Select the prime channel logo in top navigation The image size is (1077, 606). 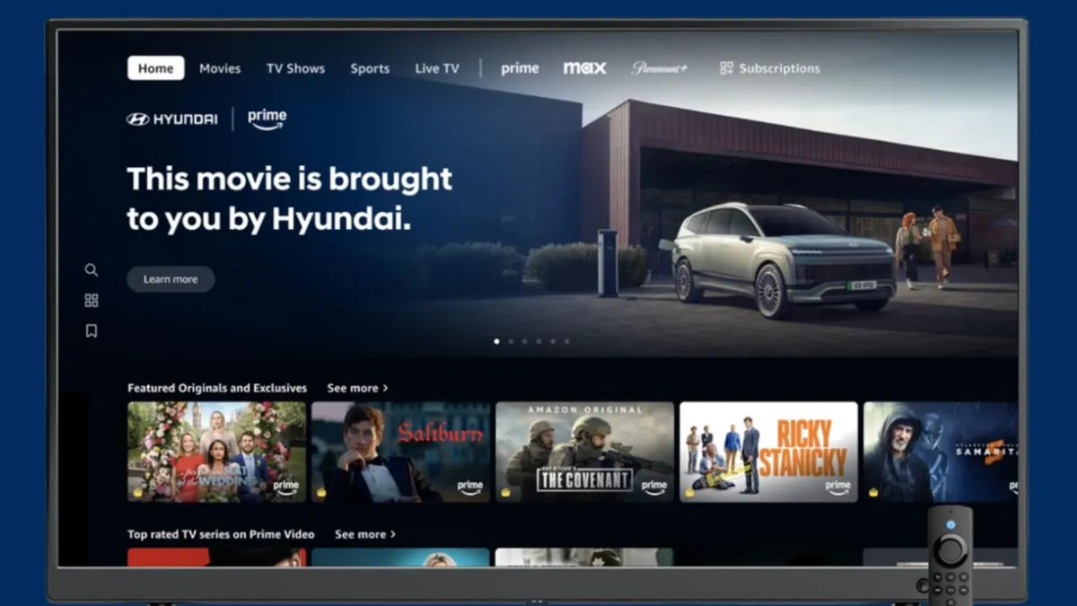[x=519, y=67]
